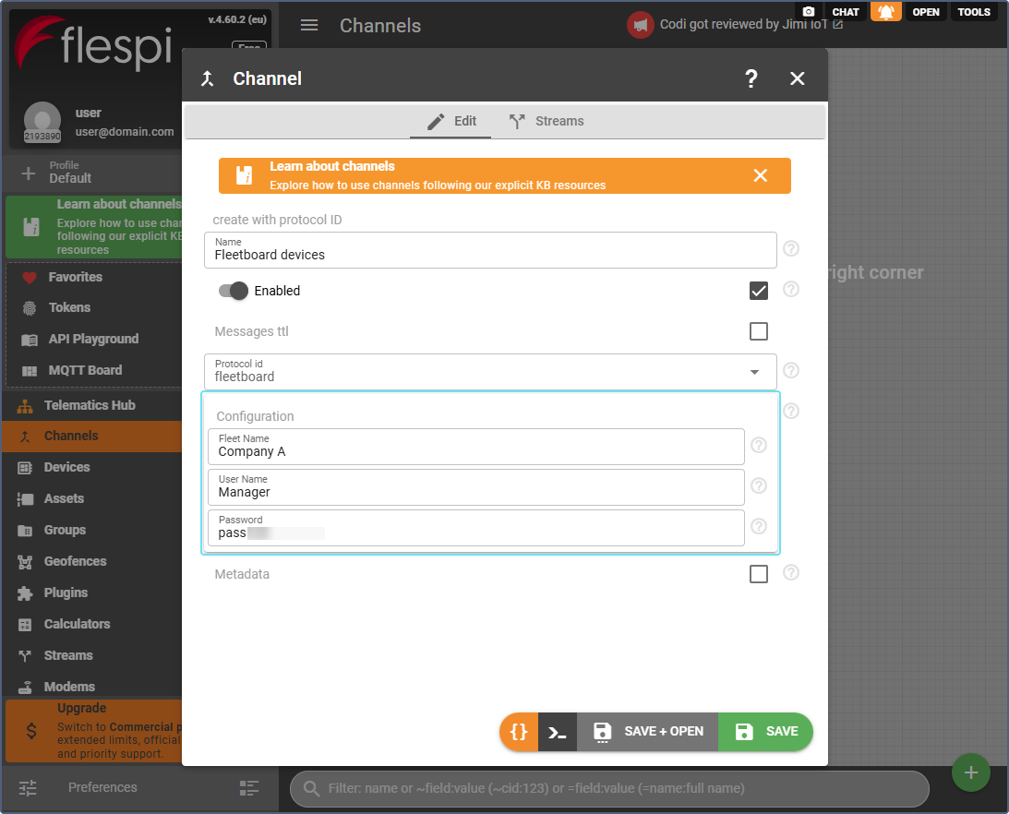The width and height of the screenshot is (1009, 814).
Task: Toggle the Enabled switch
Action: pyautogui.click(x=233, y=291)
